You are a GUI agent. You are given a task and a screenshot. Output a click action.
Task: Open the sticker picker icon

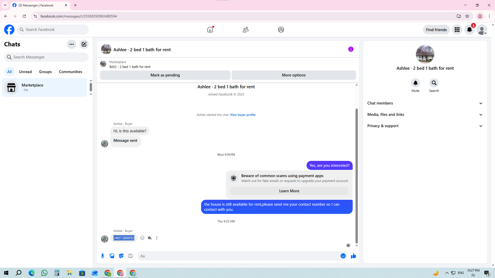pyautogui.click(x=121, y=256)
